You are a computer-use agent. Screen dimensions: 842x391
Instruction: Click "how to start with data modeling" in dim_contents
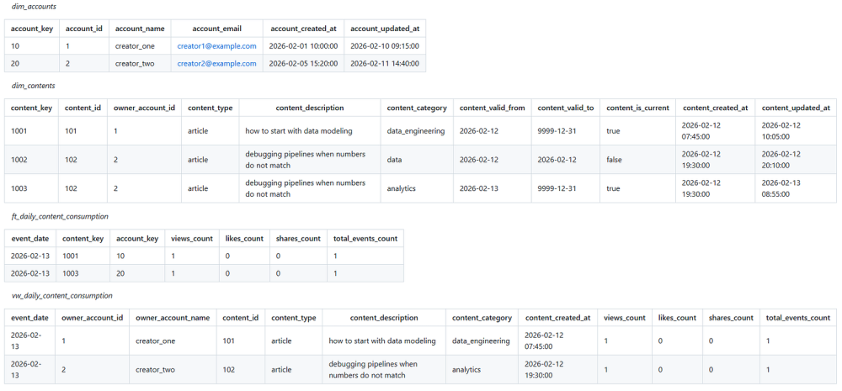299,130
